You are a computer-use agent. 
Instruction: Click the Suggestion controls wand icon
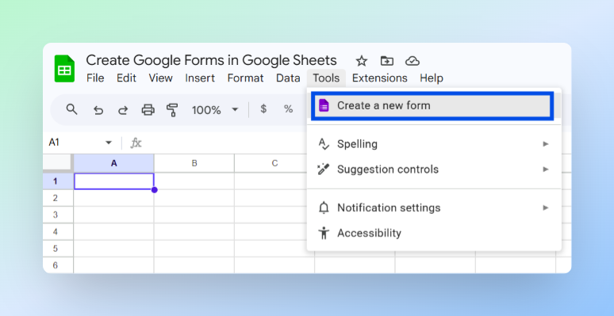[324, 169]
